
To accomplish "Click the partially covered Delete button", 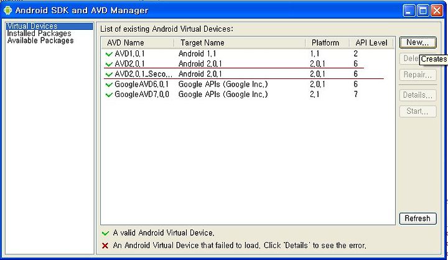I will 409,59.
